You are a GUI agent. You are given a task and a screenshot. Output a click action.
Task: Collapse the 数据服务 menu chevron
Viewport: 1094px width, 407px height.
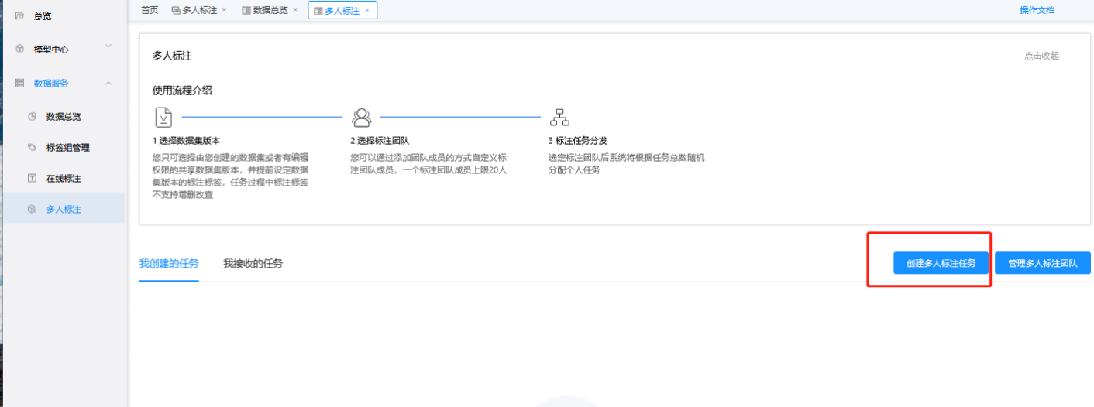(x=108, y=83)
